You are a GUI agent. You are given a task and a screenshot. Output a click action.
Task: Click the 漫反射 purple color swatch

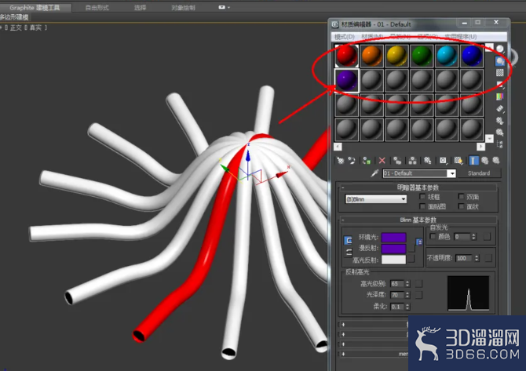point(394,249)
